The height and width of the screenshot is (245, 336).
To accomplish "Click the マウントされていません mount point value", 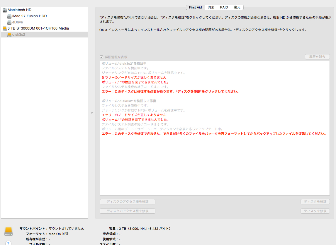I will tap(67, 229).
